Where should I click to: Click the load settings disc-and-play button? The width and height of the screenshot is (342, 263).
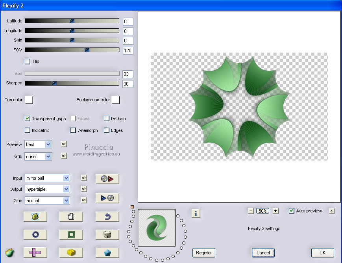(x=107, y=179)
